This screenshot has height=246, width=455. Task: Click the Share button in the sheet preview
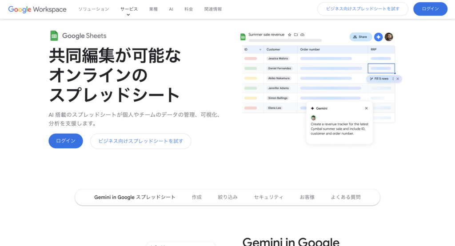(360, 37)
